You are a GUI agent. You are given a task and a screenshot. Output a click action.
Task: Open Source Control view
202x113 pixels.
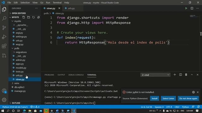coord(4,28)
